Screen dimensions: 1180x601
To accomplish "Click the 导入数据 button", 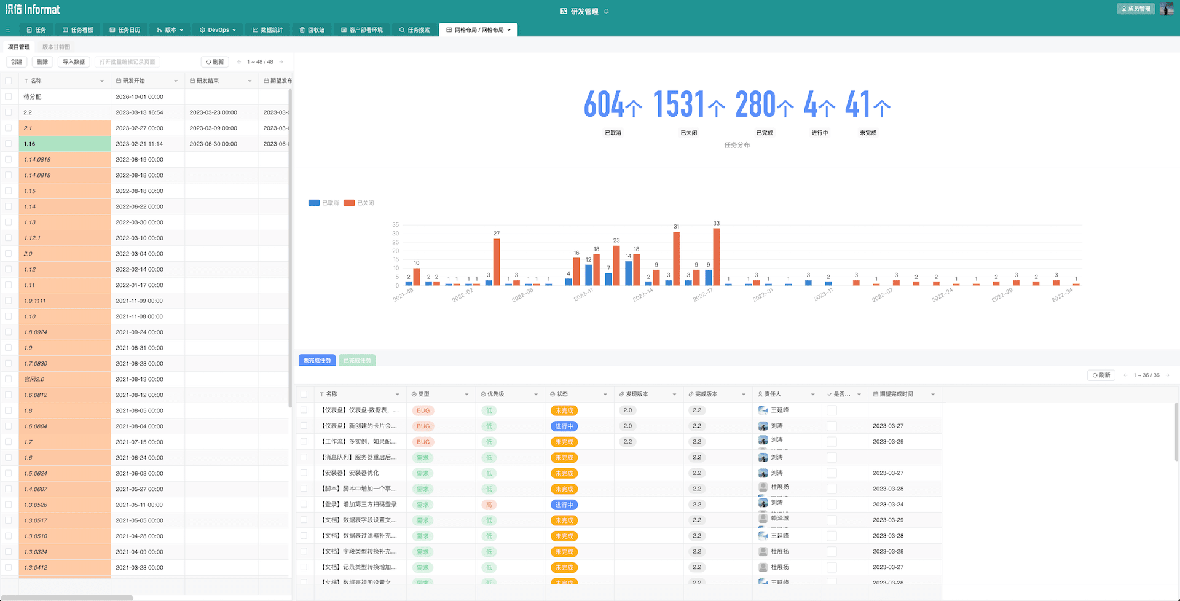I will click(74, 62).
